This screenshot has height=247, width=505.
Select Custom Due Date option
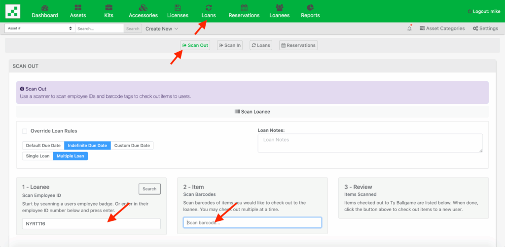[x=132, y=146]
